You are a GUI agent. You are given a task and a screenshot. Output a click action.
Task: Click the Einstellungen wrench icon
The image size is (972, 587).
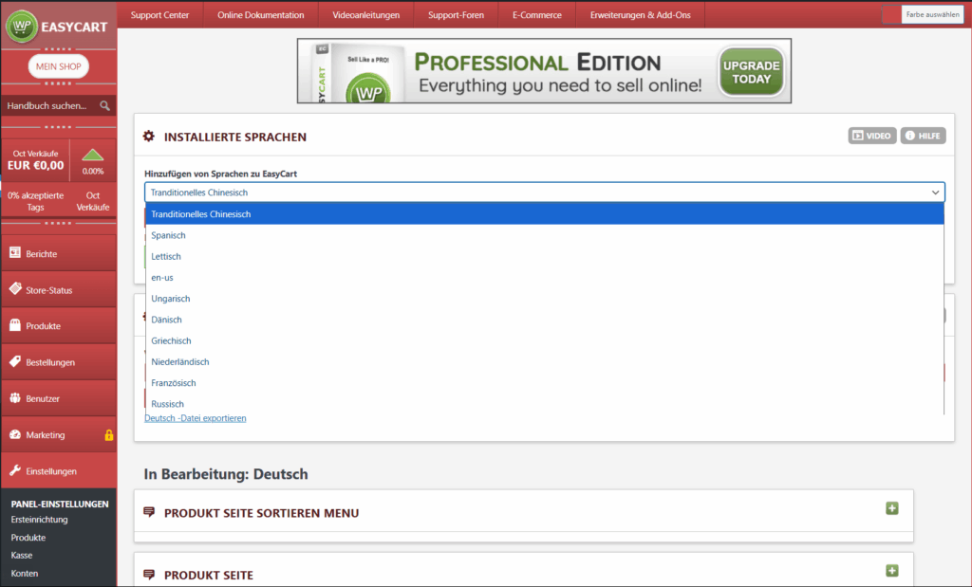[15, 471]
